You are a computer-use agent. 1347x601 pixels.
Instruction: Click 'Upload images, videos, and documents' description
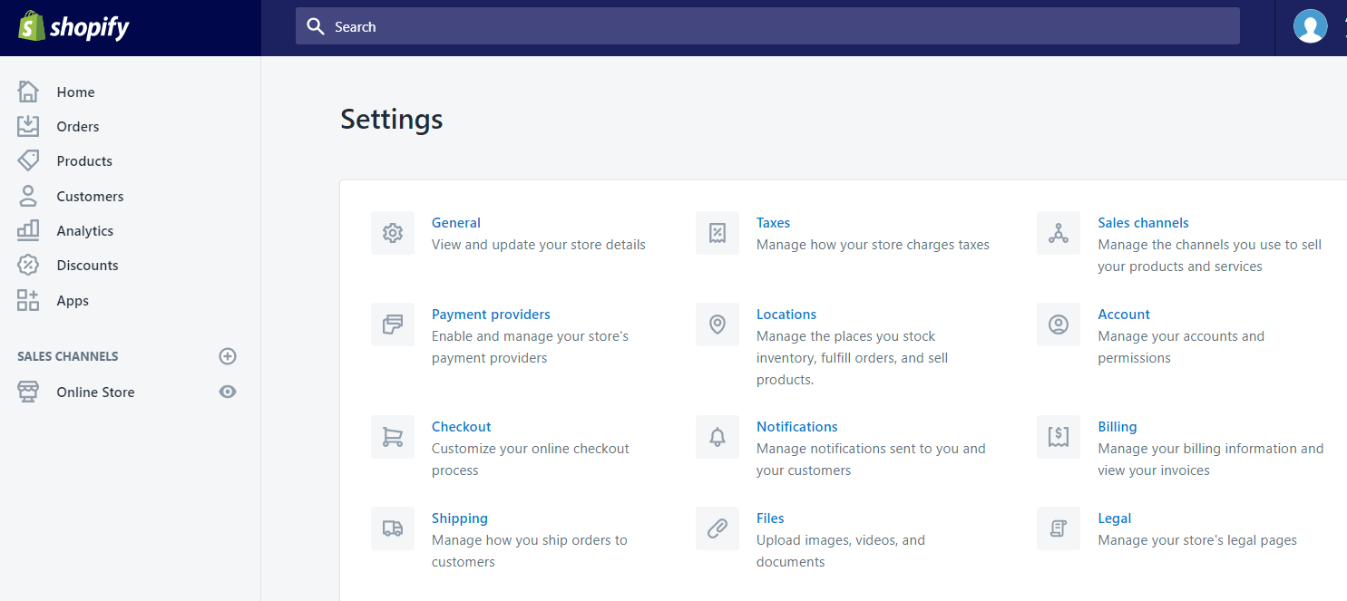[x=841, y=550]
